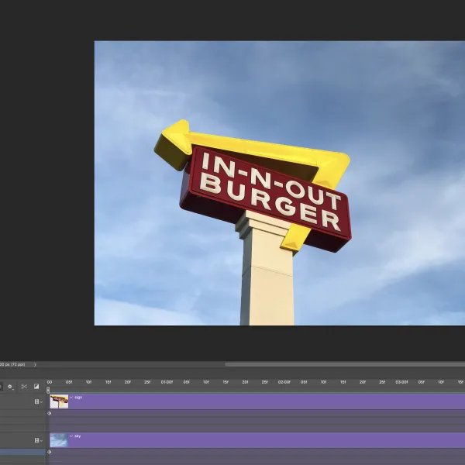Open the filmstrip media menu for sign track
465x465 pixels.
coord(38,401)
